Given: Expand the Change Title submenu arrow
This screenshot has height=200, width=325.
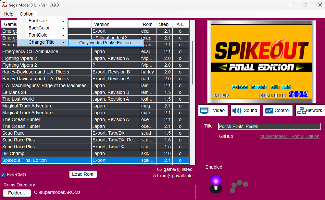Looking at the screenshot, I should click(63, 43).
